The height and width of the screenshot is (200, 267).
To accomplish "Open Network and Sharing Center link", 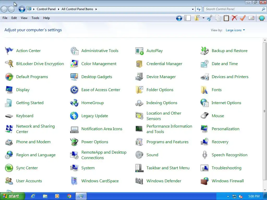I will coord(35,129).
